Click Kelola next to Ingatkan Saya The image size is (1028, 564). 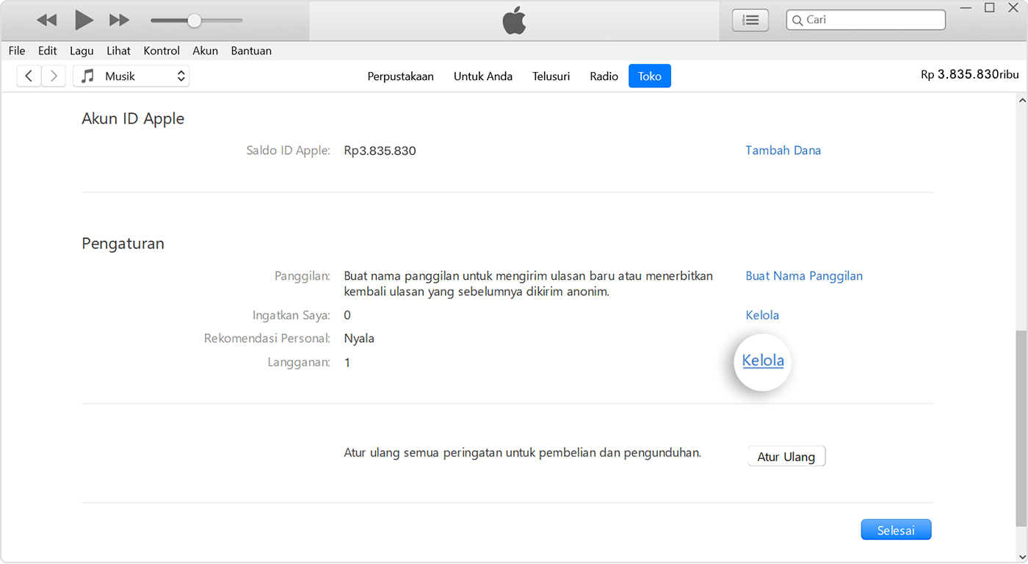click(762, 315)
